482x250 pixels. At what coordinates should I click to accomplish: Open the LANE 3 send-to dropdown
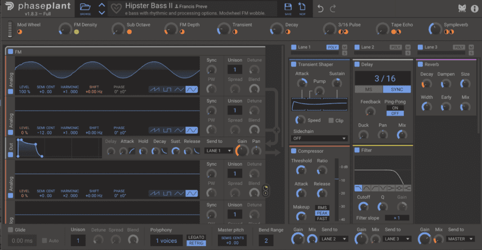397,239
